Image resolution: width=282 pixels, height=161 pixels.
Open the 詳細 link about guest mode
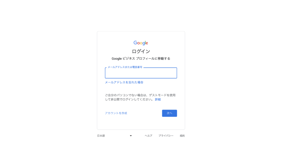coord(158,100)
